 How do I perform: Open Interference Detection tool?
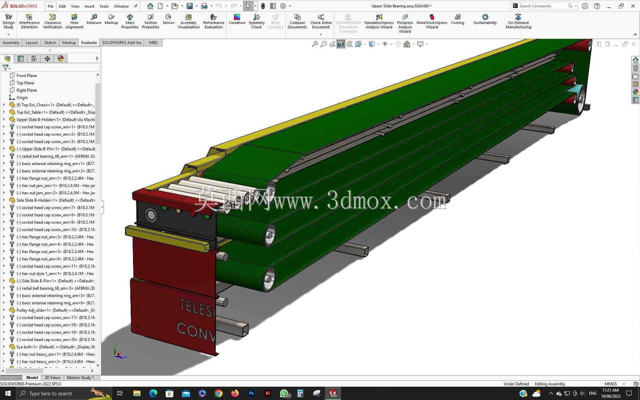[29, 21]
